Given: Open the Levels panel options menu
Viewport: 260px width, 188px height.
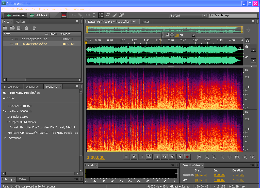Looking at the screenshot, I should (173, 165).
